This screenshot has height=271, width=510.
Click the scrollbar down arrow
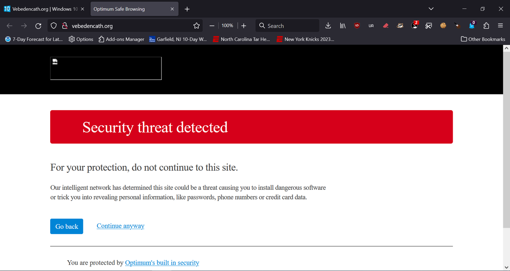click(x=506, y=267)
